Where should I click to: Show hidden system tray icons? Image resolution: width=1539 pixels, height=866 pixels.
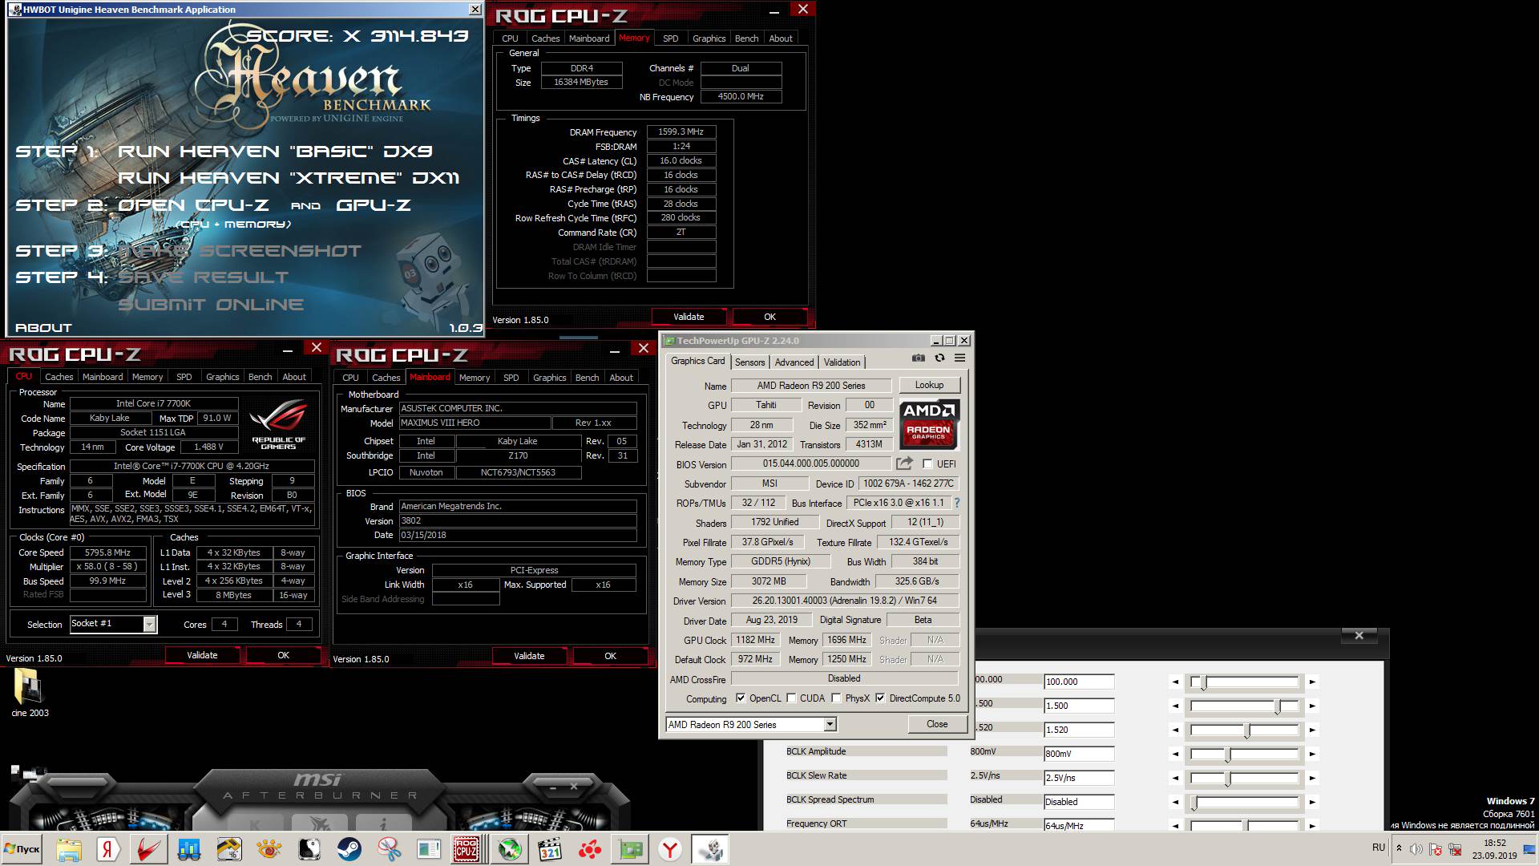pyautogui.click(x=1399, y=848)
